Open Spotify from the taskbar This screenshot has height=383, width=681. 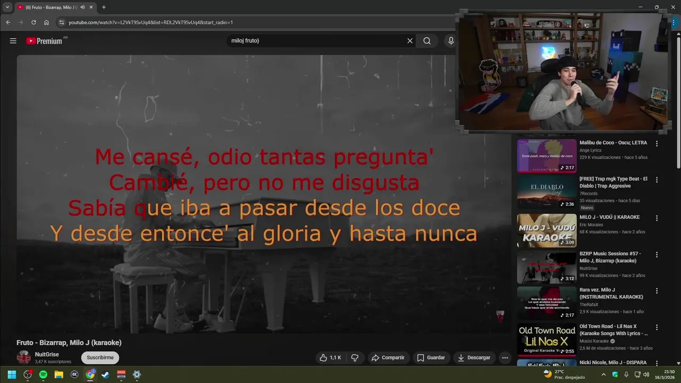click(43, 374)
